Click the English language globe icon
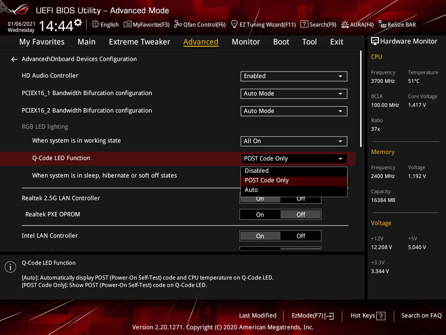Viewport: 446px width, 335px height. pyautogui.click(x=95, y=24)
